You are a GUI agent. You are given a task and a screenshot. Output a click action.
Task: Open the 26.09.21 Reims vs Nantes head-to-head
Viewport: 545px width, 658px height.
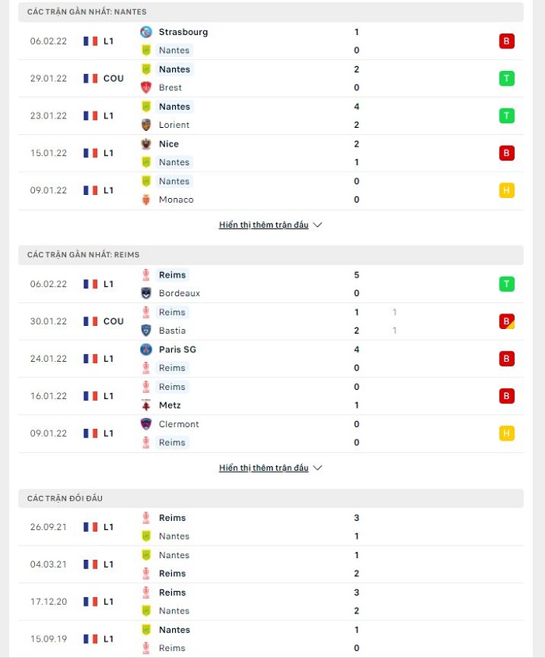[x=271, y=527]
